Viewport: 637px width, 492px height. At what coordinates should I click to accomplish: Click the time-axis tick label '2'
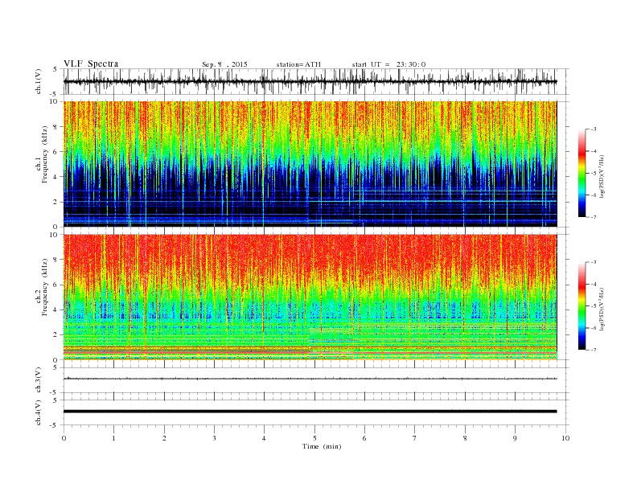pos(164,438)
